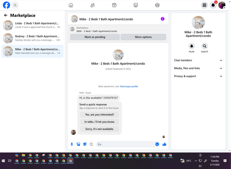Send quick reply Yes, are you interested?
231x169 pixels.
click(99, 115)
